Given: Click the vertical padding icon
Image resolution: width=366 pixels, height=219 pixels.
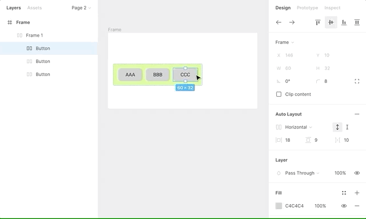Looking at the screenshot, I should click(308, 140).
